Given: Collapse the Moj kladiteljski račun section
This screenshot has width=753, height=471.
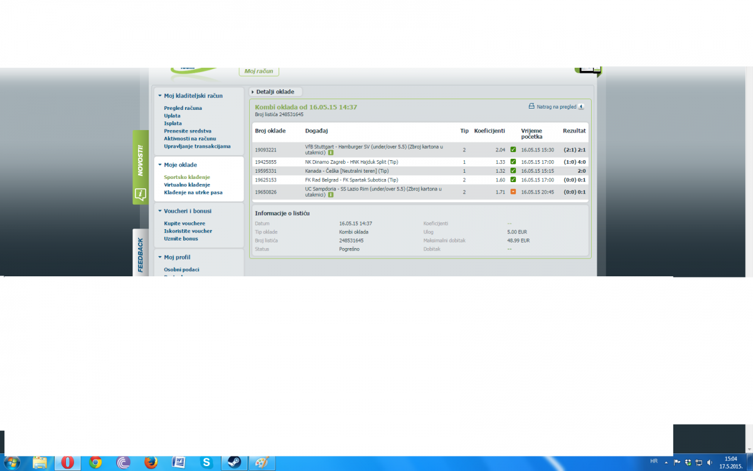Looking at the screenshot, I should click(160, 96).
